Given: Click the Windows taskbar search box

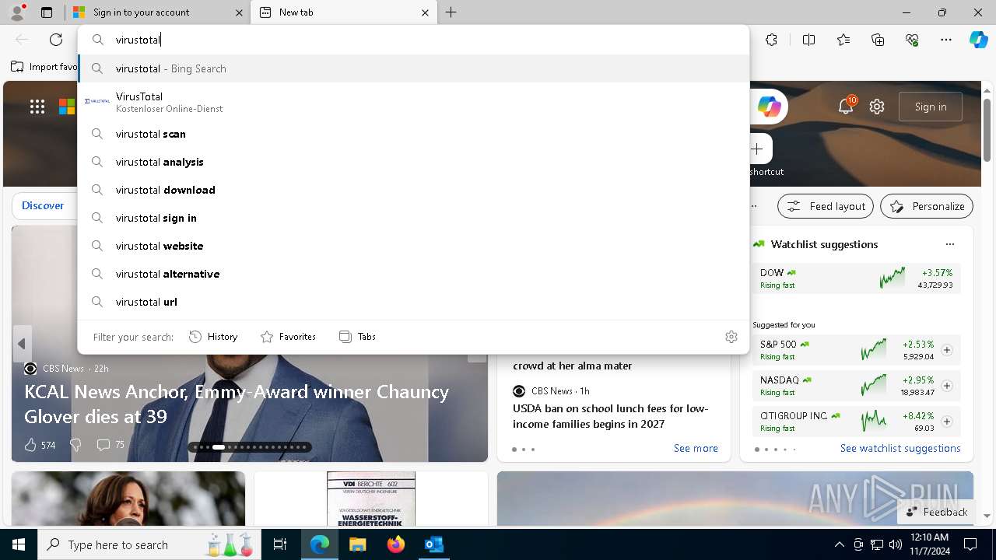Looking at the screenshot, I should 149,544.
